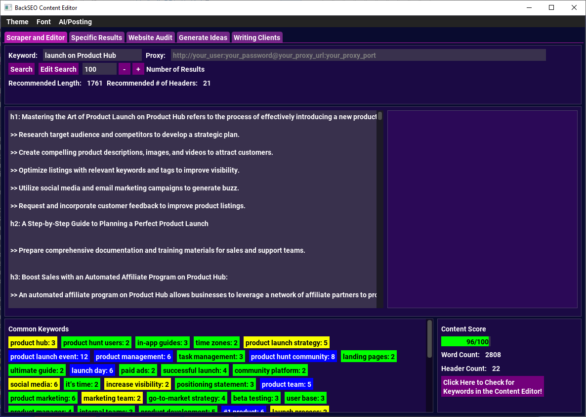This screenshot has height=417, width=586.
Task: Click the 'product launch strategy: 5' keyword tag
Action: point(286,343)
